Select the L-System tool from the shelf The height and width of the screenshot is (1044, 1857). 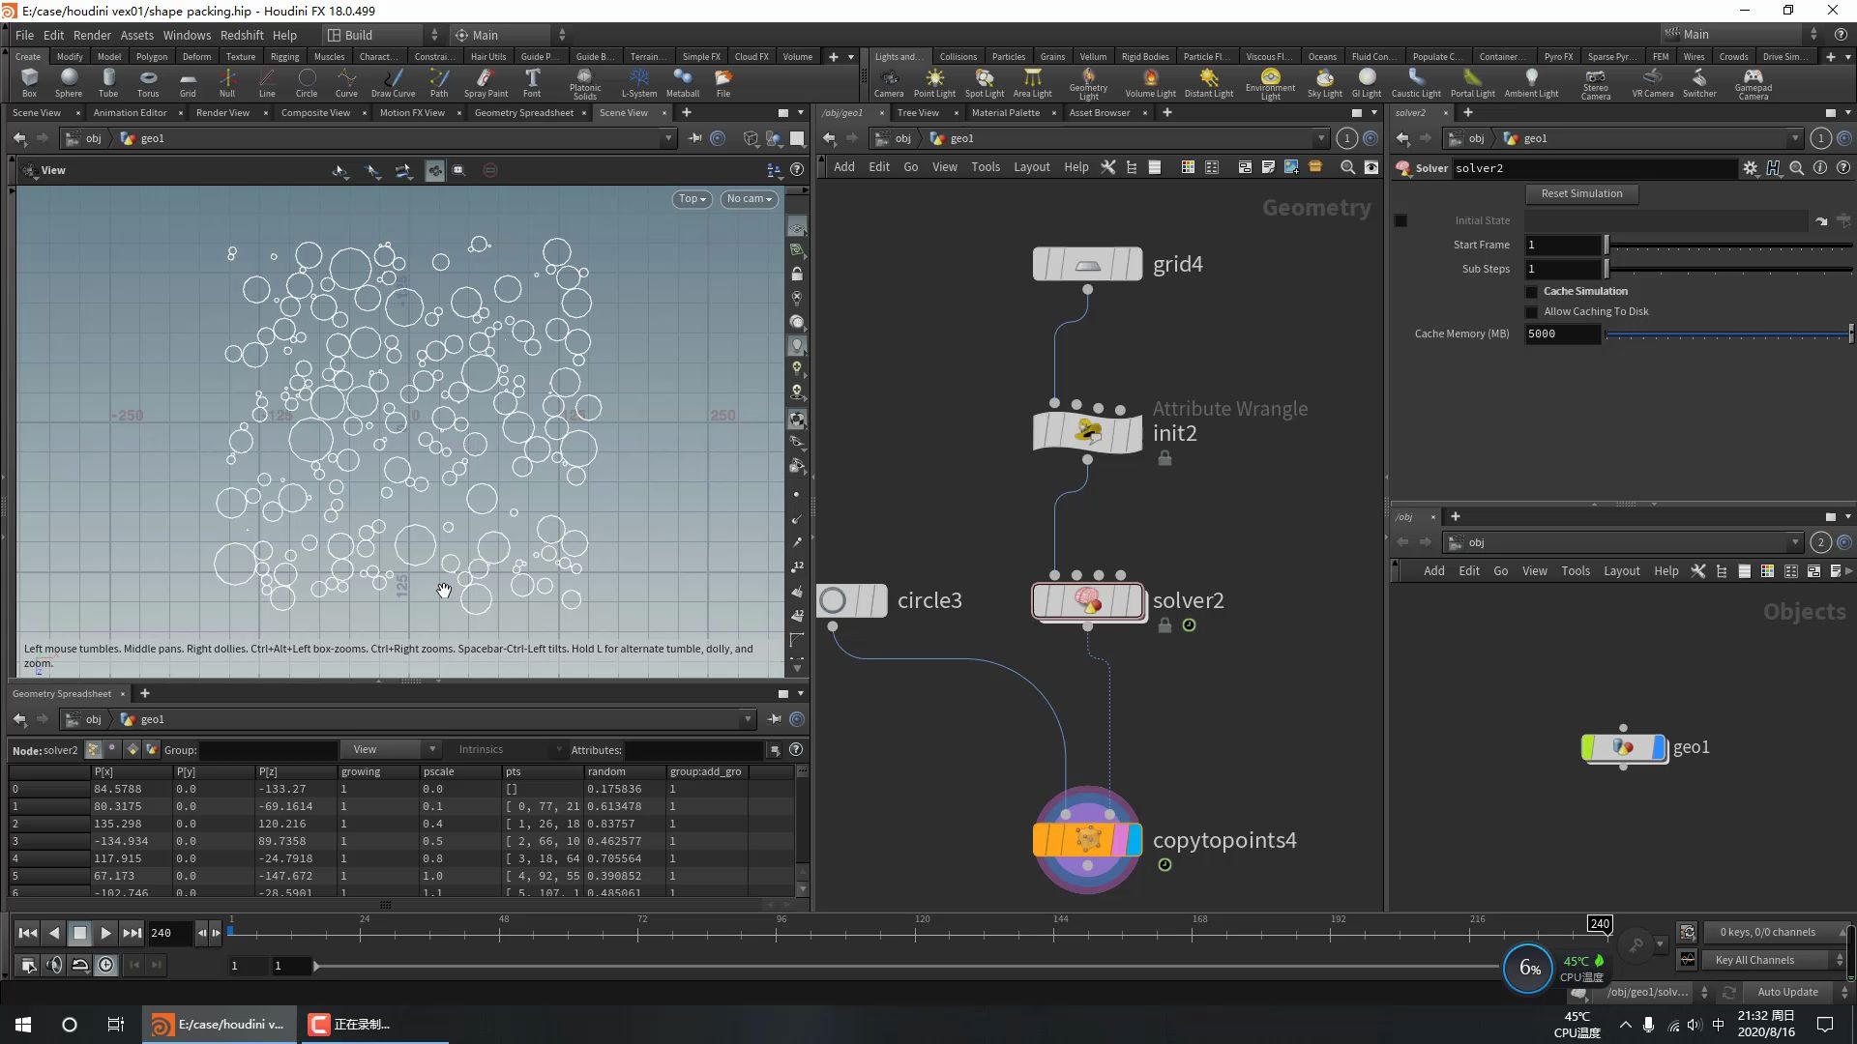pyautogui.click(x=638, y=82)
